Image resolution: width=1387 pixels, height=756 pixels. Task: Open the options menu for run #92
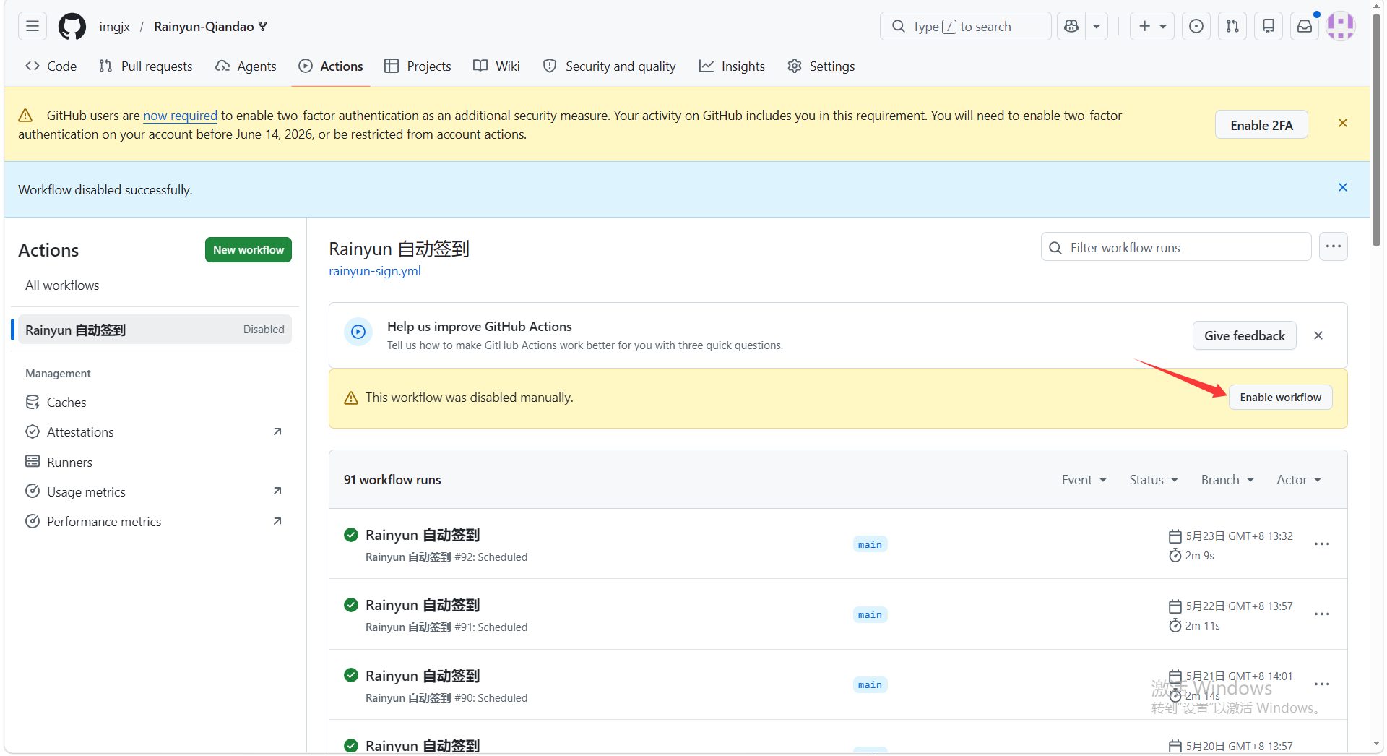tap(1322, 544)
